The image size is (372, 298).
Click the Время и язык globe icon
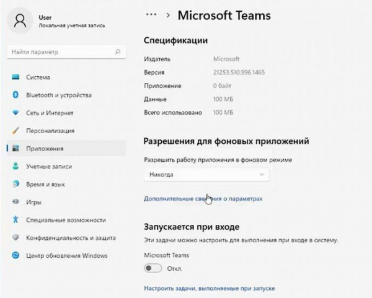15,184
